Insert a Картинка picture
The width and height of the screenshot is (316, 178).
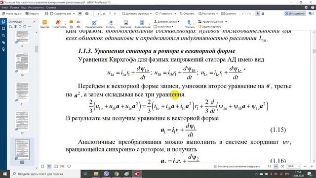click(x=126, y=24)
